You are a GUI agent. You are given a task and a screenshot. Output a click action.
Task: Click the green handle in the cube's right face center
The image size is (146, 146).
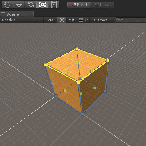[x=95, y=88]
